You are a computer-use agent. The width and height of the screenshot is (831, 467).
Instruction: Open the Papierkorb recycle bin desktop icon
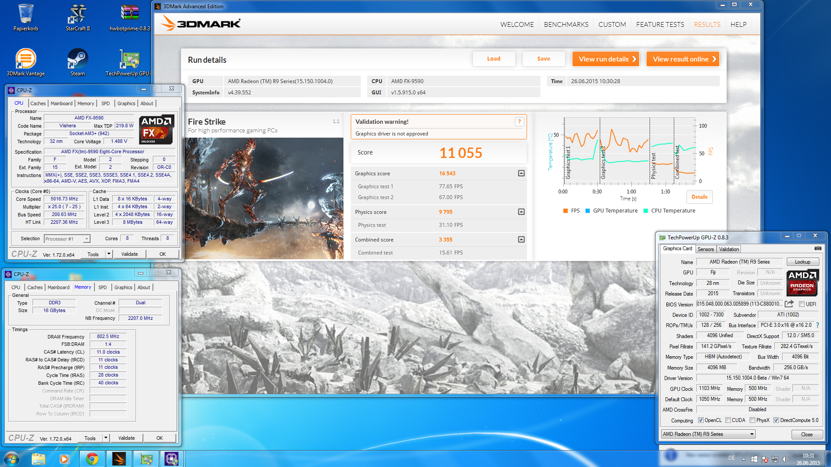click(x=26, y=17)
